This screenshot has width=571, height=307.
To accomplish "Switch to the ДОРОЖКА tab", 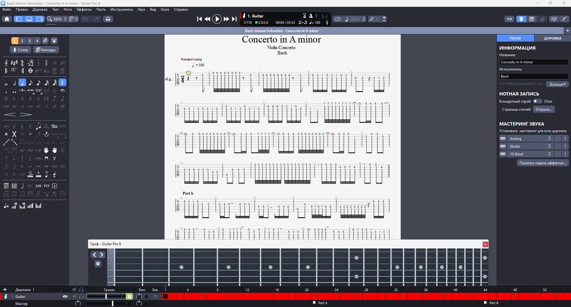I will coord(553,38).
